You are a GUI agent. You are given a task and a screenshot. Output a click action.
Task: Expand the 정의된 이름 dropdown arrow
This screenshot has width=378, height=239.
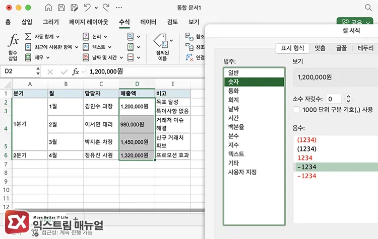pos(171,40)
